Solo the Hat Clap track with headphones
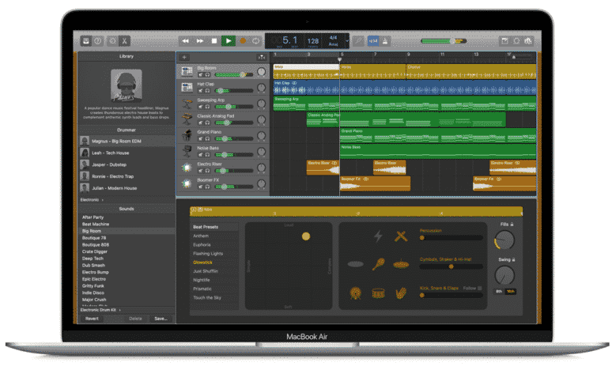This screenshot has width=616, height=370. (207, 90)
